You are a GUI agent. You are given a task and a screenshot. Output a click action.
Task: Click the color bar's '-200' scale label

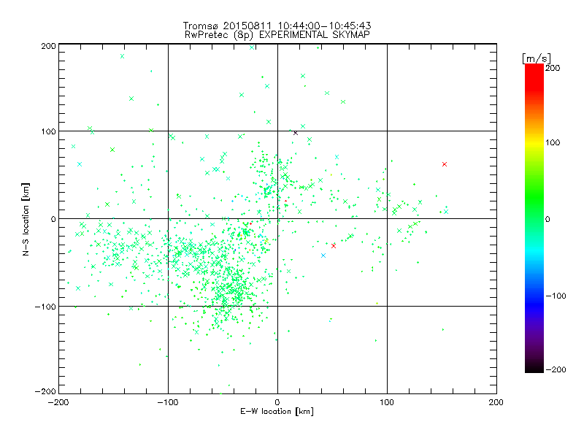[x=556, y=369]
